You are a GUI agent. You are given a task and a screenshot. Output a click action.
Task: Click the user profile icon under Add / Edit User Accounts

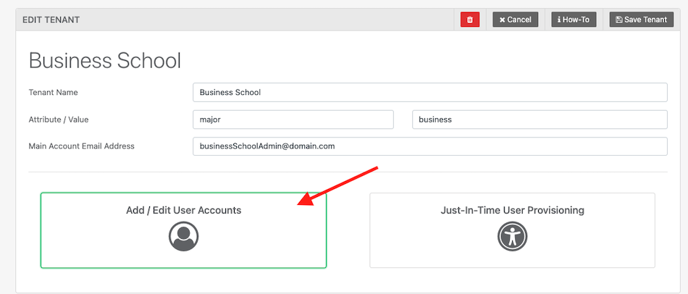click(183, 236)
